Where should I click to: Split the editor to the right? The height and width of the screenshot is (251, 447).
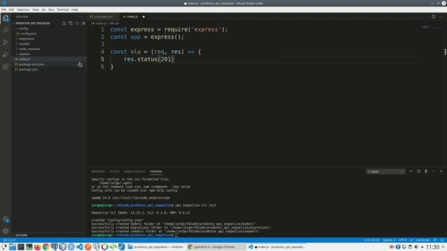(433, 17)
